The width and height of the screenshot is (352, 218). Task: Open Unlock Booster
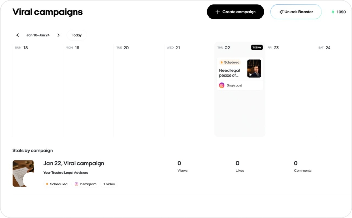click(x=296, y=12)
